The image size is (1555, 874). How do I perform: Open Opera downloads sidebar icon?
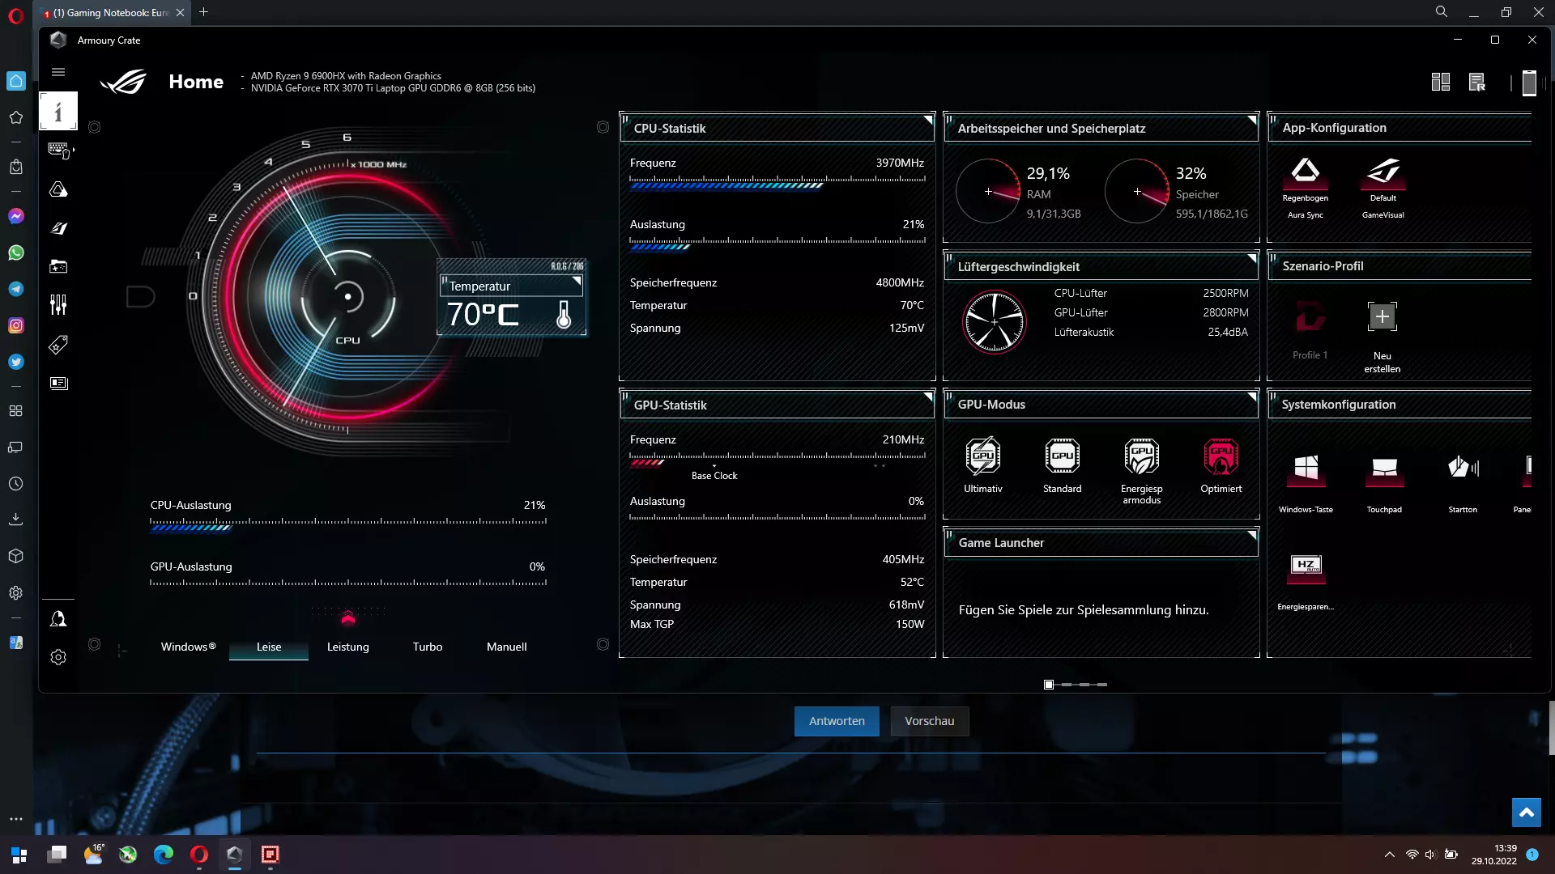[16, 520]
